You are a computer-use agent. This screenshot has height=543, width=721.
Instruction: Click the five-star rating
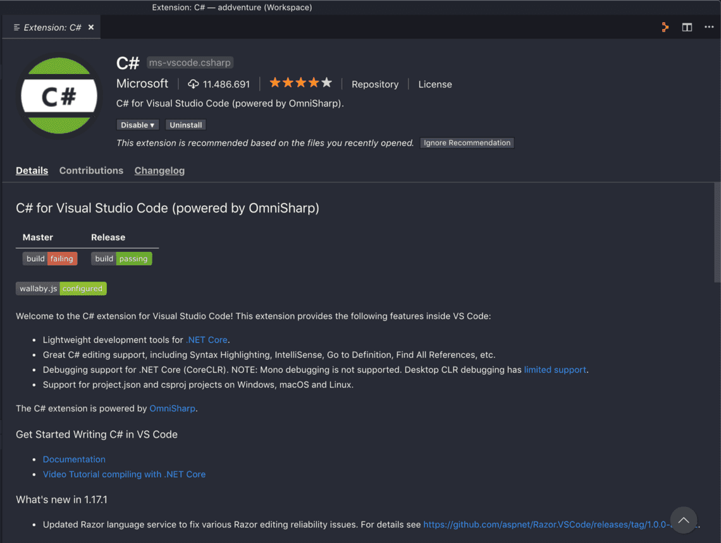tap(300, 83)
